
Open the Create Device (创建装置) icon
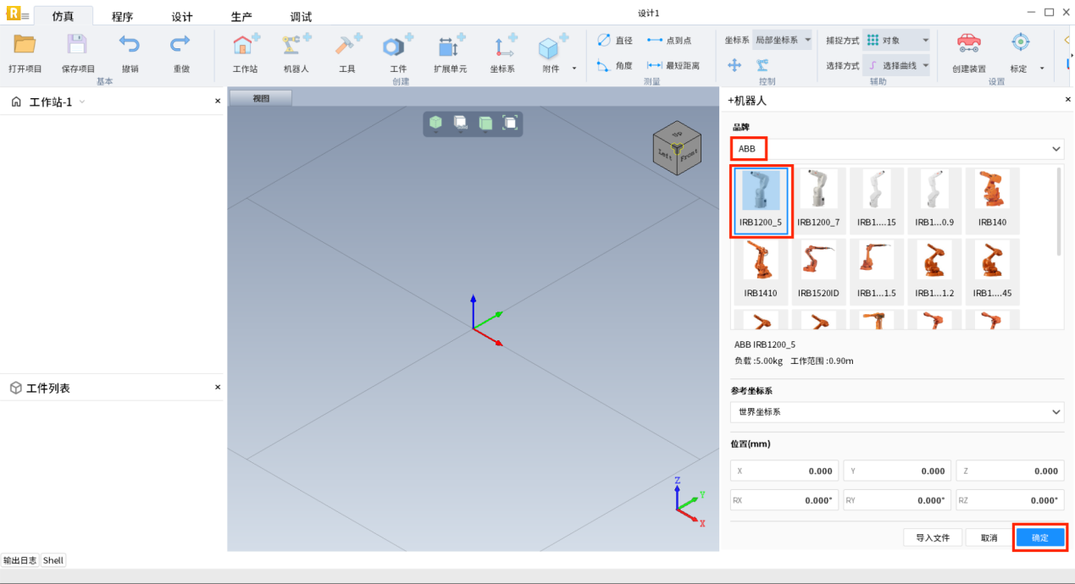click(x=968, y=46)
